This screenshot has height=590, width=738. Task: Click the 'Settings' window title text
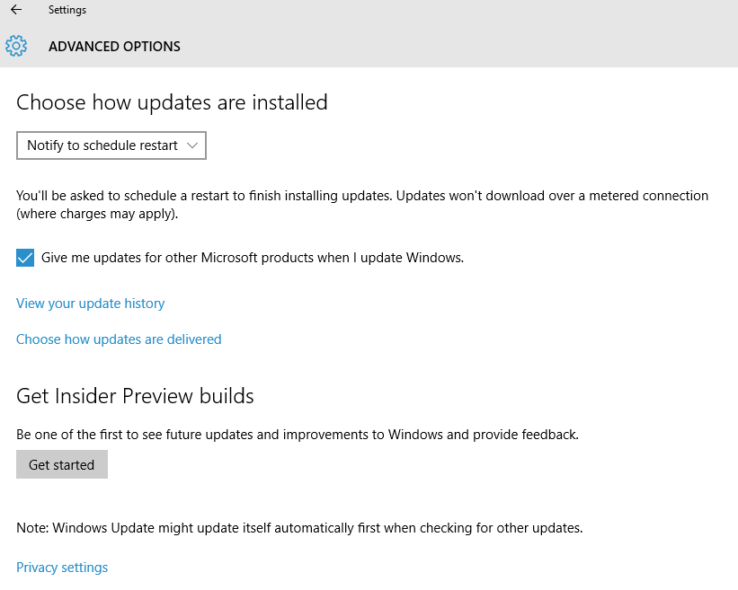click(67, 11)
